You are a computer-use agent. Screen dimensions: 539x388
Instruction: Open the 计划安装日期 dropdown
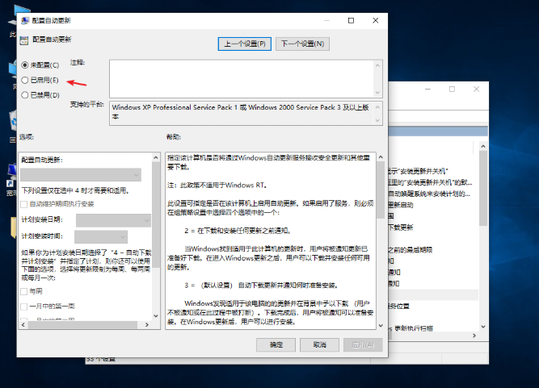(x=113, y=220)
